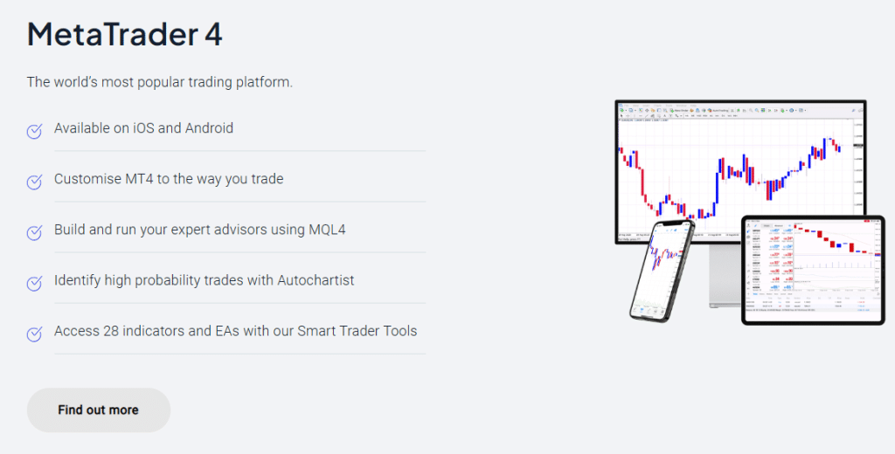Screen dimensions: 895x454
Task: Click the price axis on the monitor chart
Action: pyautogui.click(x=858, y=177)
